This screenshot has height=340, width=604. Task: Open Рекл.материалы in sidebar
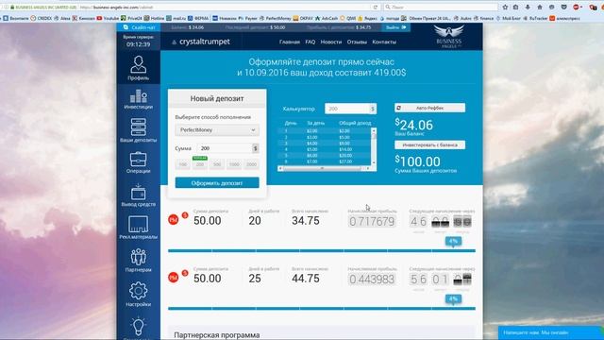pos(139,228)
